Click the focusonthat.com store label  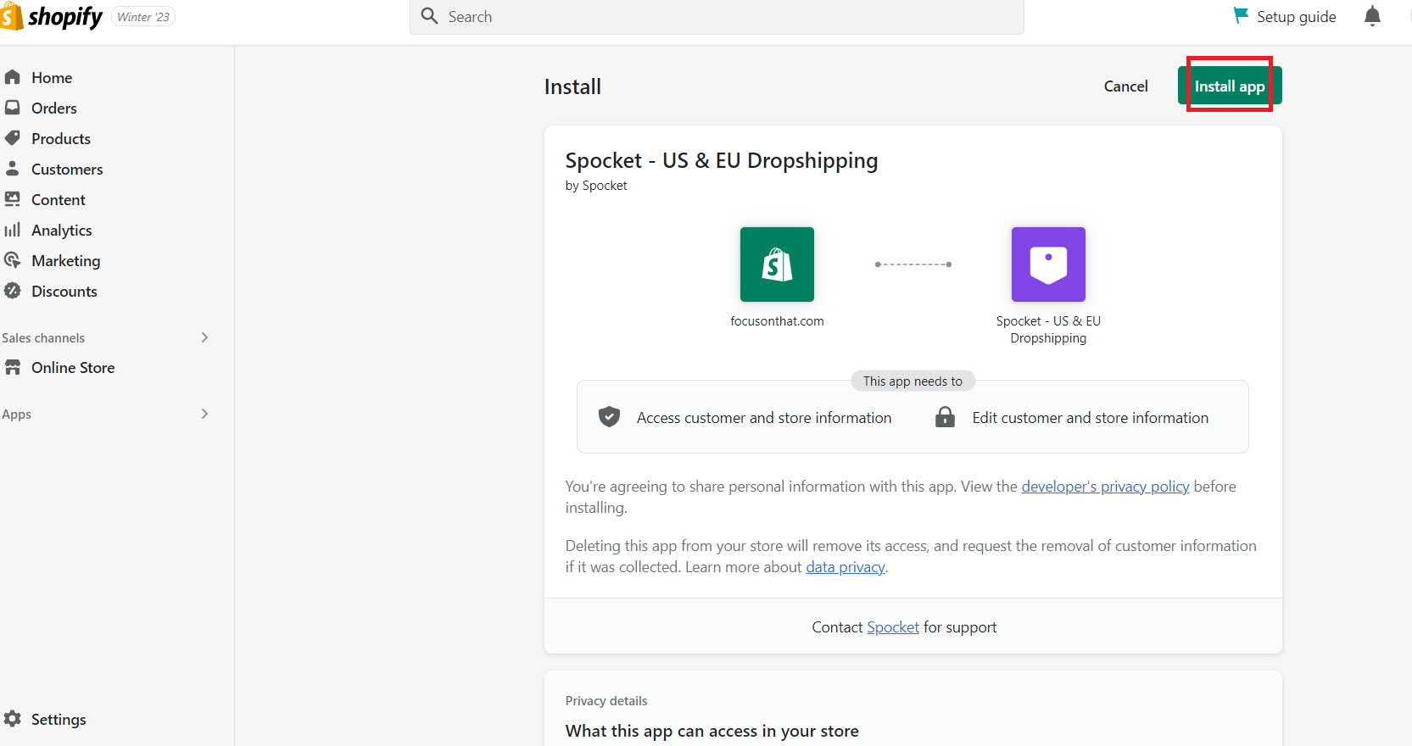[x=777, y=320]
